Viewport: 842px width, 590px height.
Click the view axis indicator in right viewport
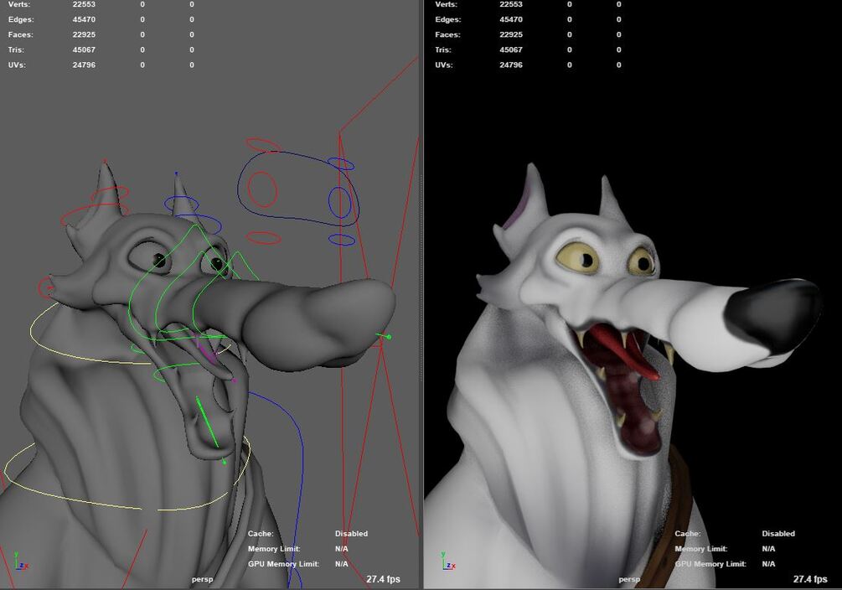(x=447, y=562)
